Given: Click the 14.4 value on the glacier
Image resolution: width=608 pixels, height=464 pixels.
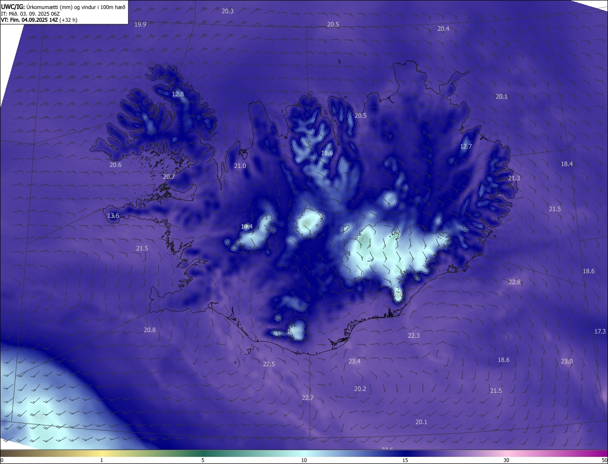Looking at the screenshot, I should coord(247,226).
